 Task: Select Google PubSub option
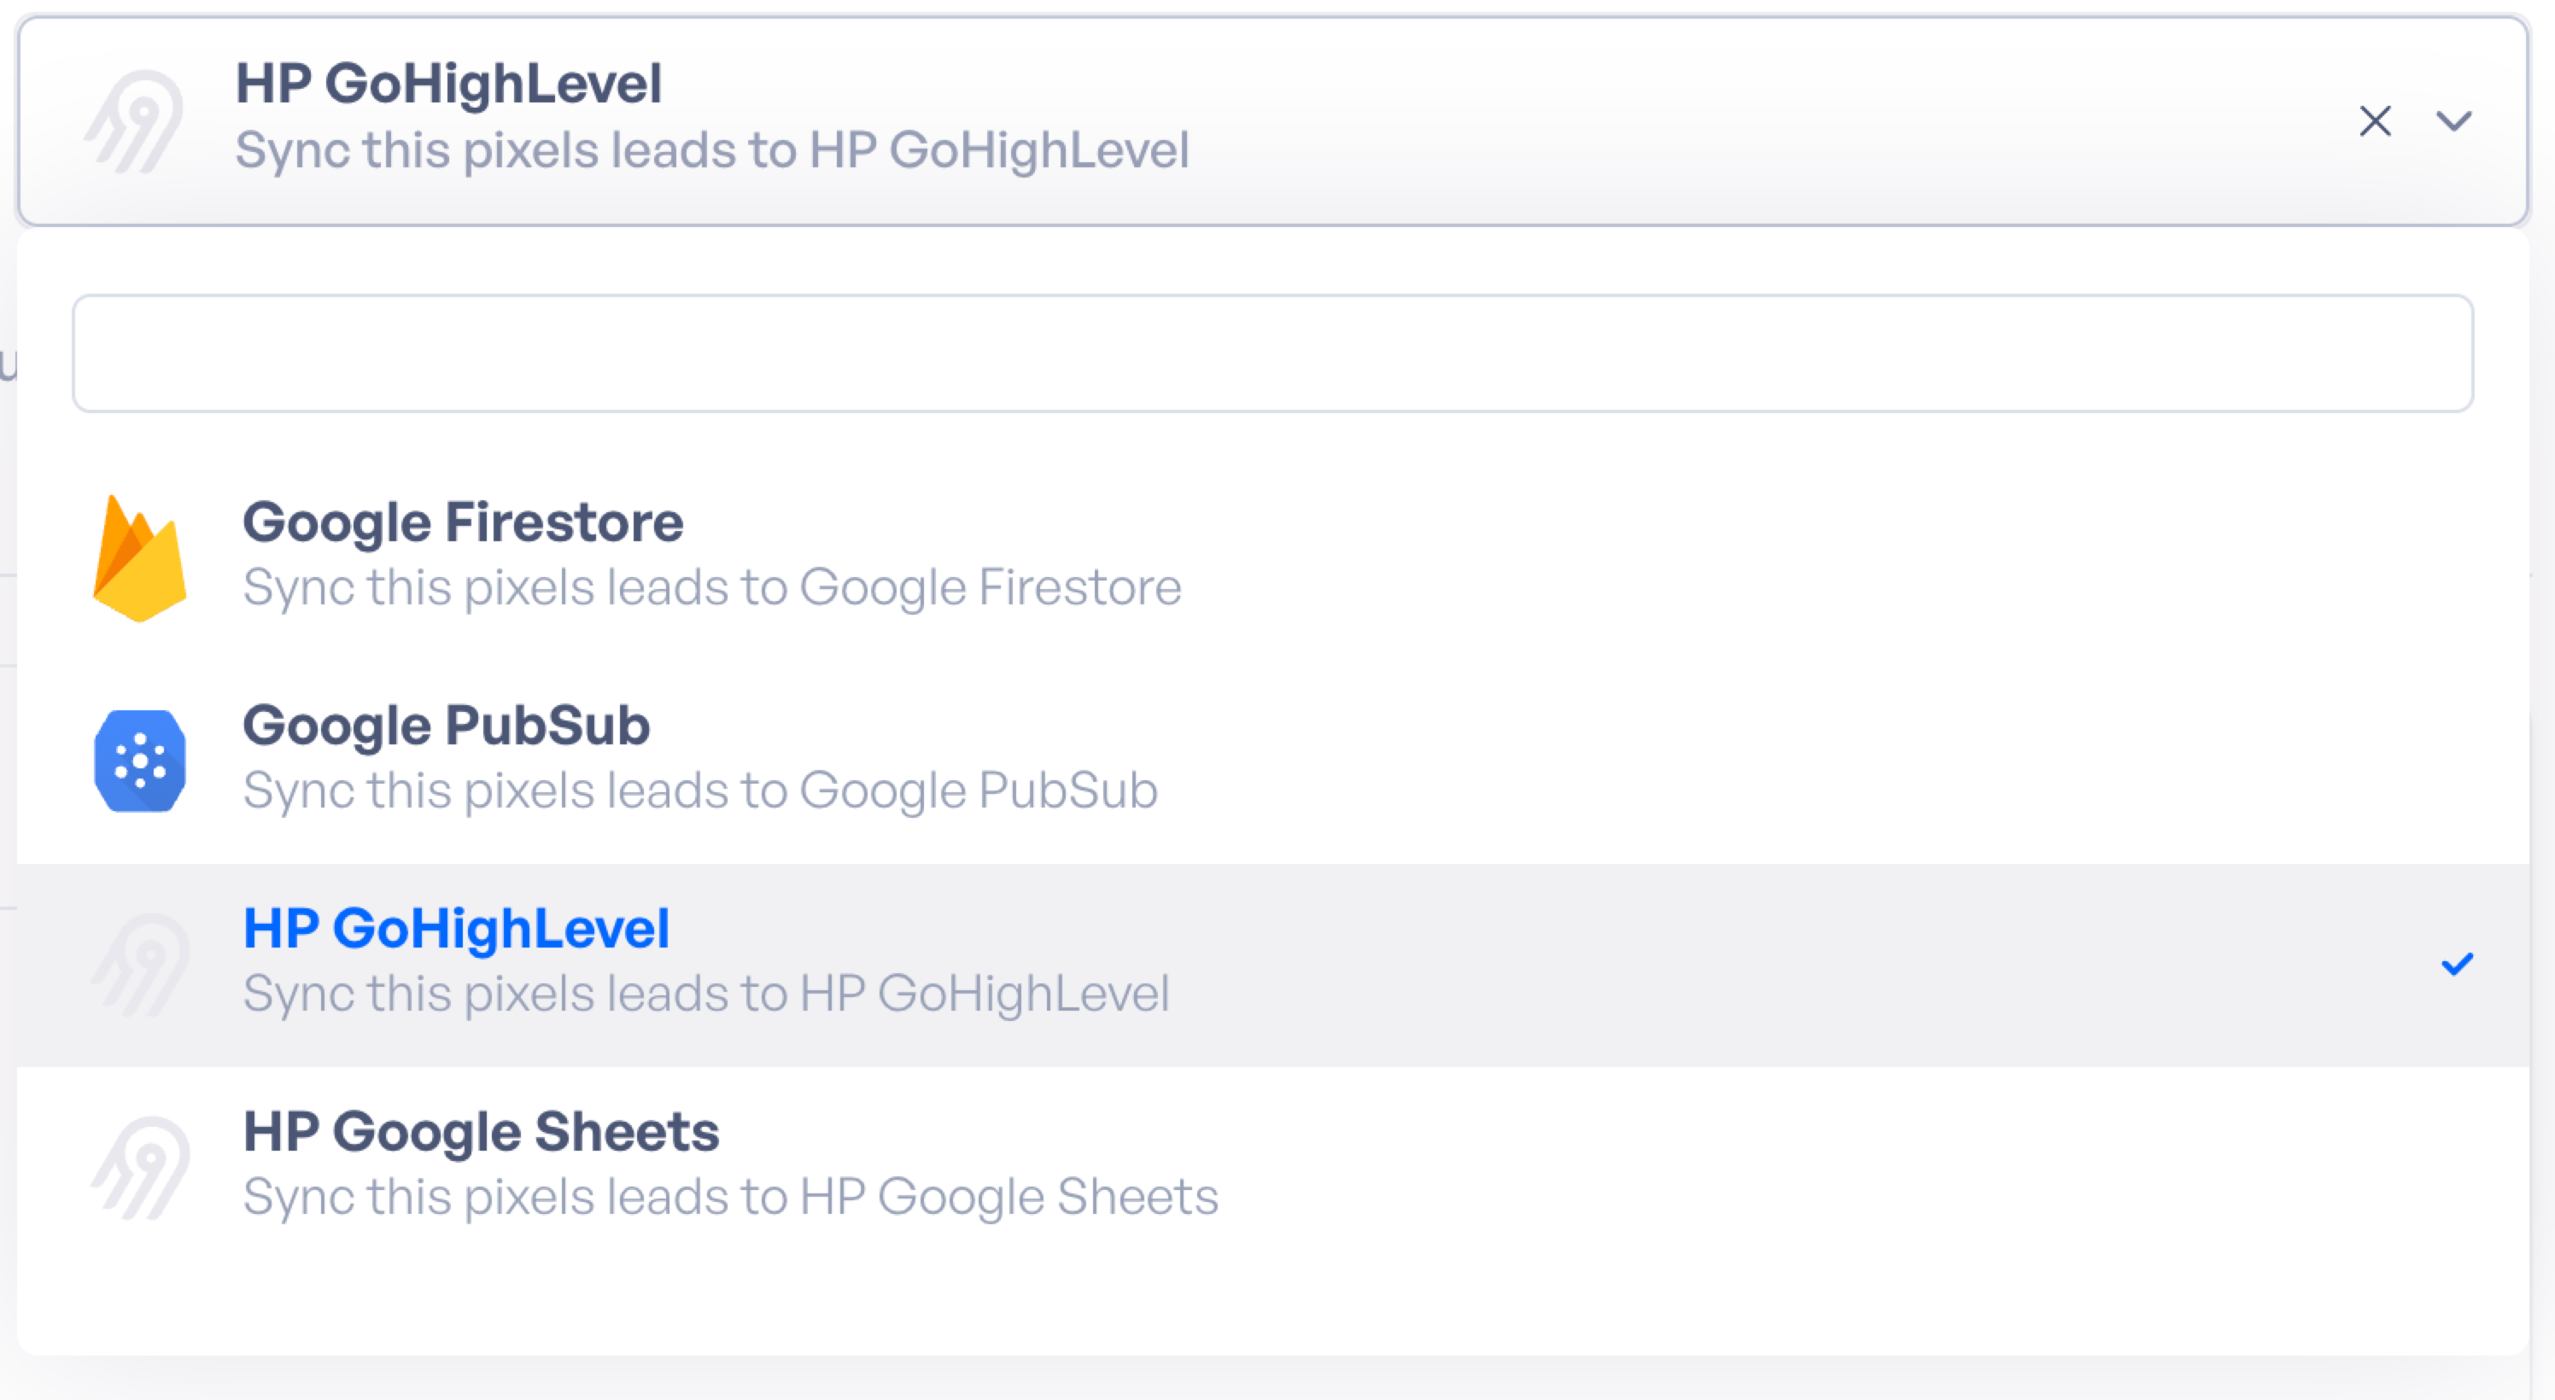[x=1272, y=761]
